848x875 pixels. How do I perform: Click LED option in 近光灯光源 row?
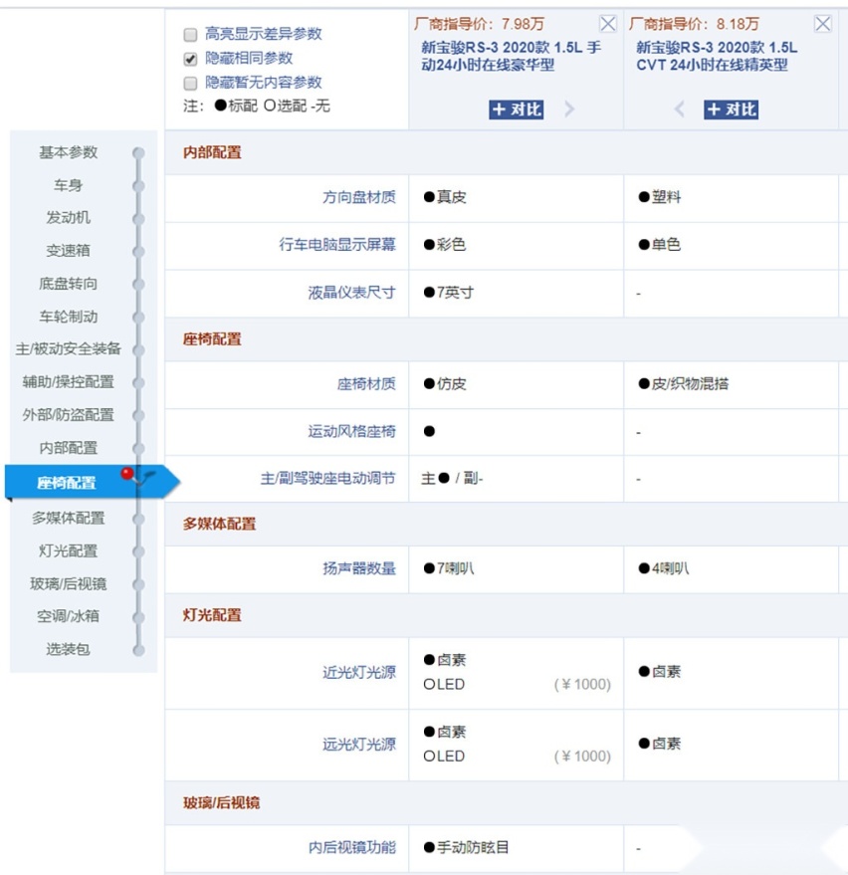(x=444, y=684)
